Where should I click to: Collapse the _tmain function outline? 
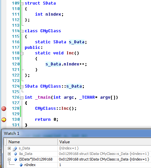[22, 98]
